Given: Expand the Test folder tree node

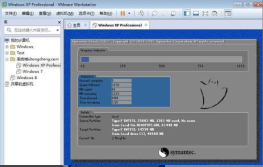Looking at the screenshot, I should click(x=7, y=53).
